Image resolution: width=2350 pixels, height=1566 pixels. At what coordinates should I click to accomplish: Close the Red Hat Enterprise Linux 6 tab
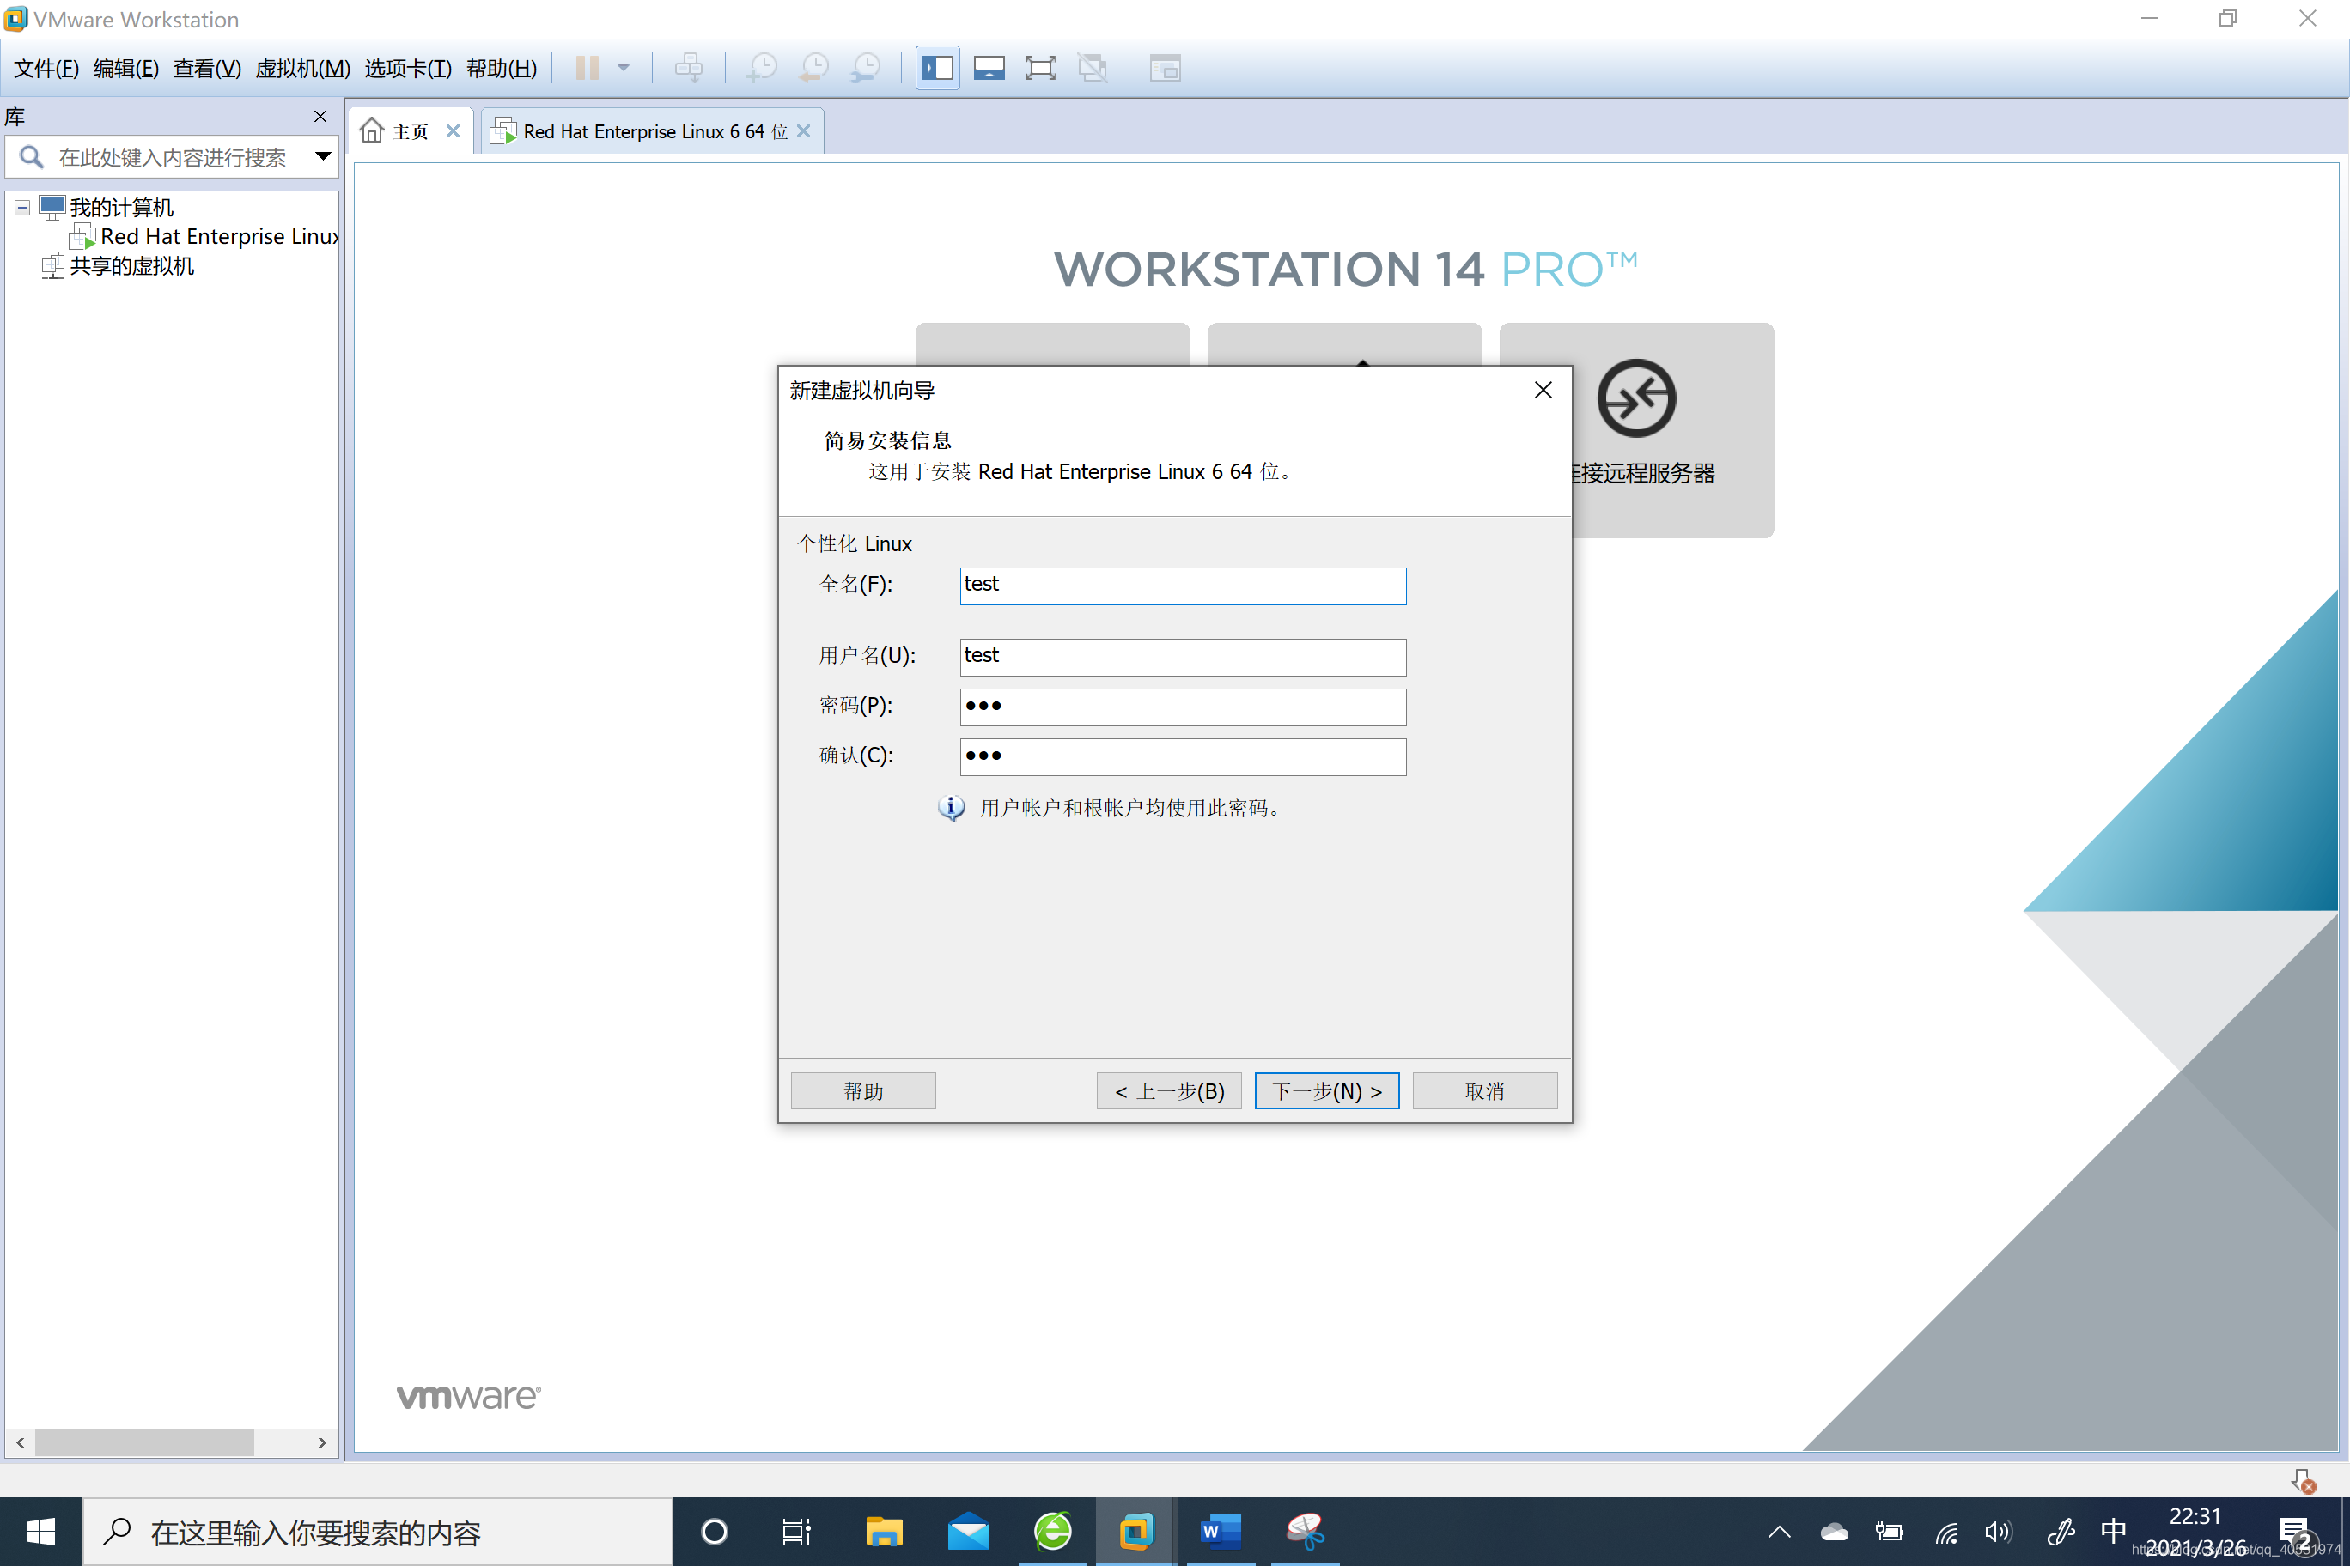[x=803, y=130]
